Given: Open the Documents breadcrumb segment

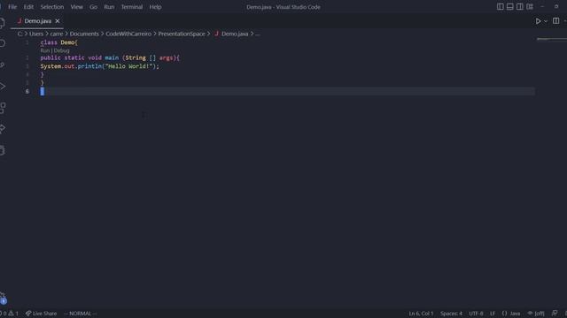Looking at the screenshot, I should click(84, 34).
